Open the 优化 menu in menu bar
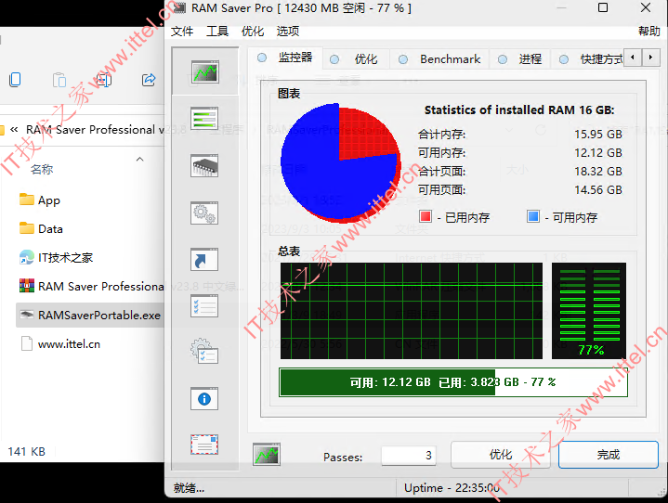This screenshot has height=503, width=668. click(253, 31)
